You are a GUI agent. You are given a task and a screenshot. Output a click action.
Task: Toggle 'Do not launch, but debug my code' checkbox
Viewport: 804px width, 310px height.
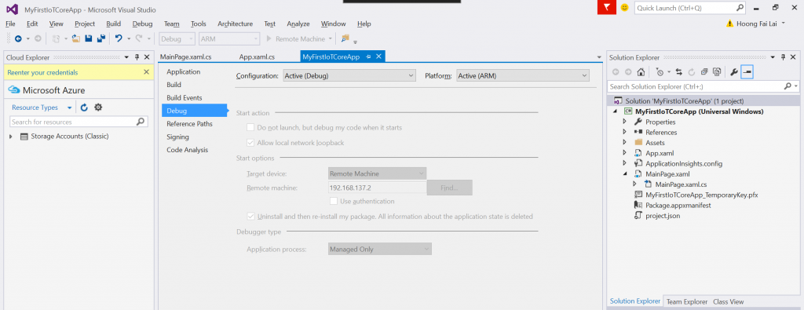coord(250,127)
